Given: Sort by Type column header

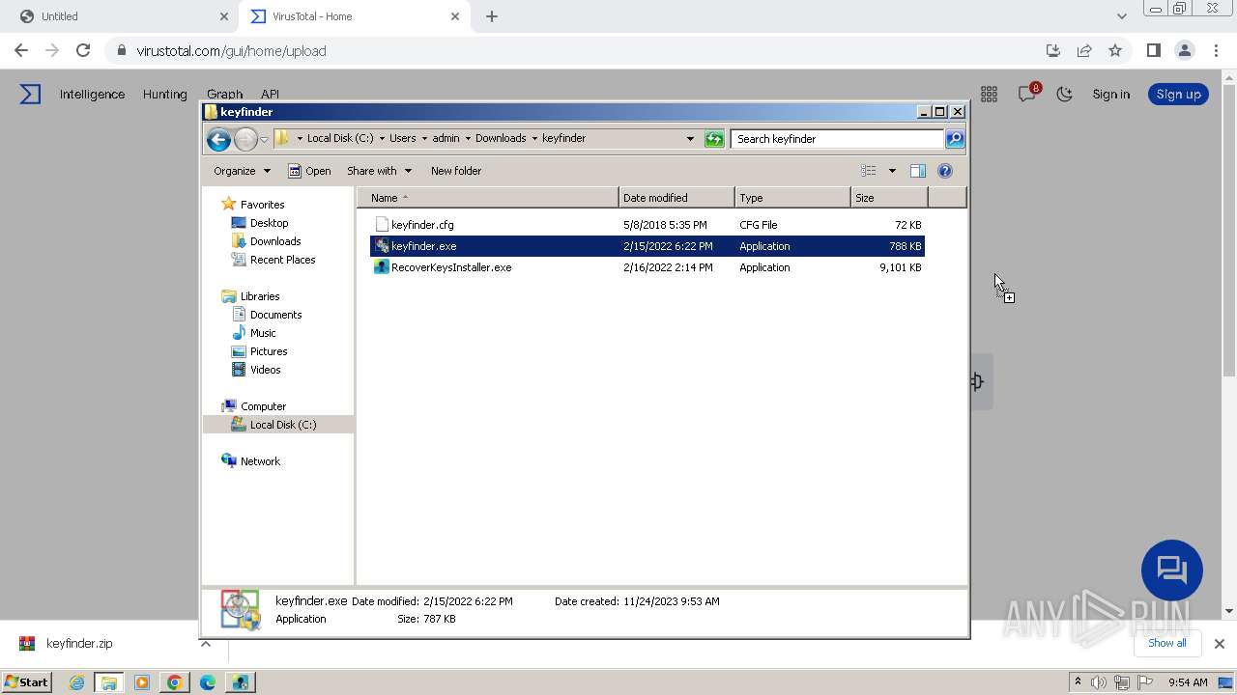Looking at the screenshot, I should tap(792, 198).
